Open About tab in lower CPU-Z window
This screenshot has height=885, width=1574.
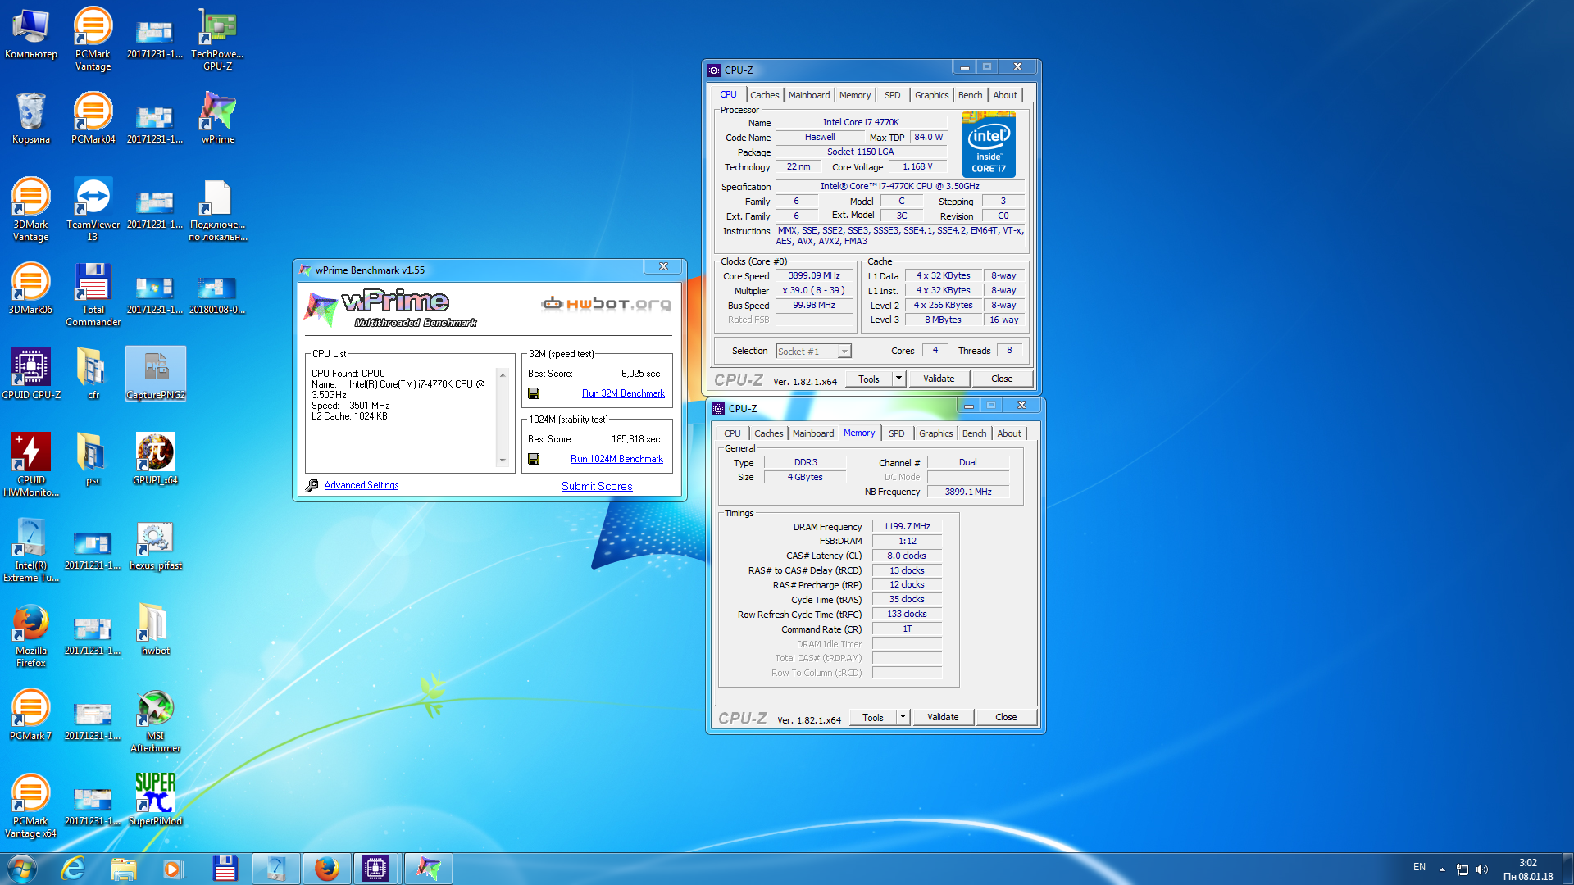point(1009,433)
